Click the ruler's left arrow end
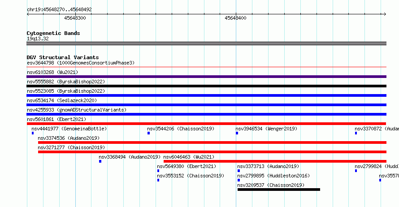This screenshot has width=399, height=207. (28, 14)
